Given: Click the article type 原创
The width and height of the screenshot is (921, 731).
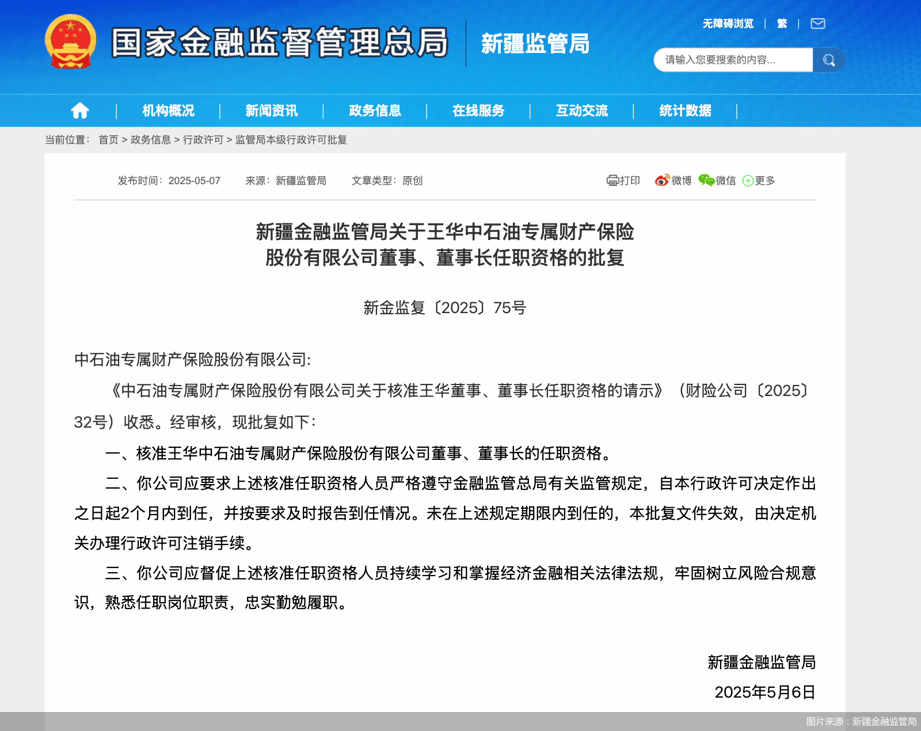Looking at the screenshot, I should point(412,181).
